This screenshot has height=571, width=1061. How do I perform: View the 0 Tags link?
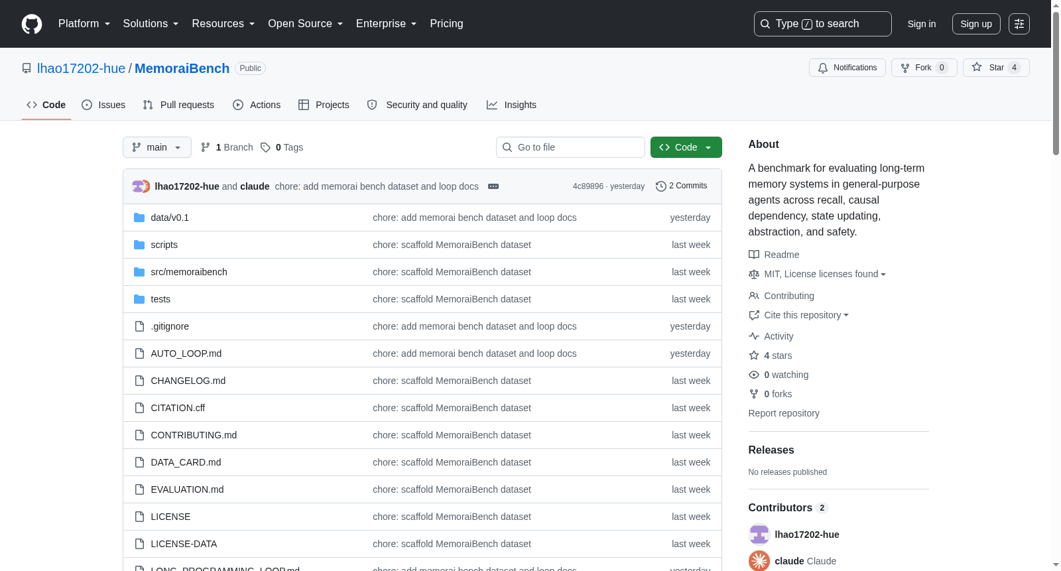pos(282,147)
